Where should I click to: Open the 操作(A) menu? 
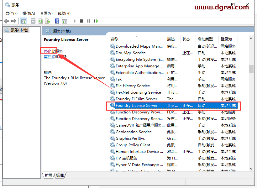click(x=29, y=13)
